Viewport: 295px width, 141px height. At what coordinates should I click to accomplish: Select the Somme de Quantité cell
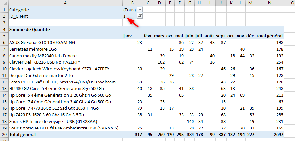(30, 29)
